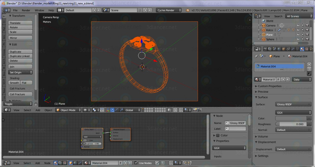Click the rotate manipulator arc icon
This screenshot has width=315, height=167.
117,110
